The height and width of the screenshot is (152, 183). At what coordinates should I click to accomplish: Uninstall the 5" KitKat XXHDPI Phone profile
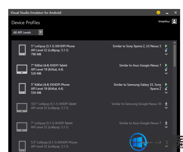(166, 89)
